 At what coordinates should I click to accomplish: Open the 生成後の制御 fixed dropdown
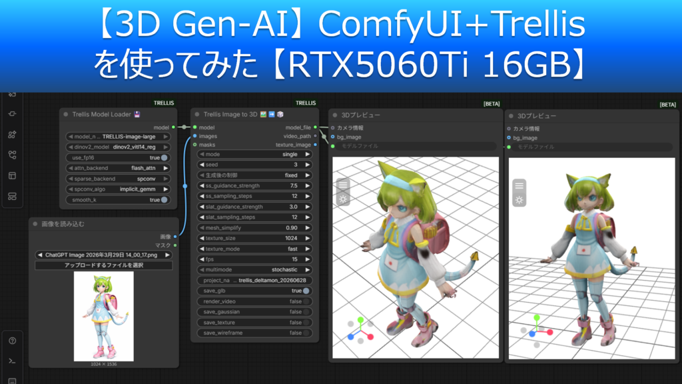point(254,175)
